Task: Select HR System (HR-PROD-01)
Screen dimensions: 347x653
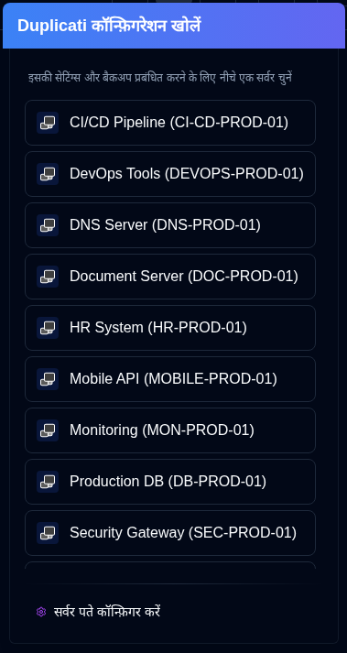Action: click(x=170, y=327)
